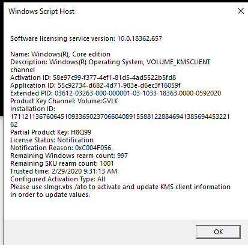Viewport: 248px width, 245px height.
Task: Click License Status: Notification line
Action: coord(52,140)
